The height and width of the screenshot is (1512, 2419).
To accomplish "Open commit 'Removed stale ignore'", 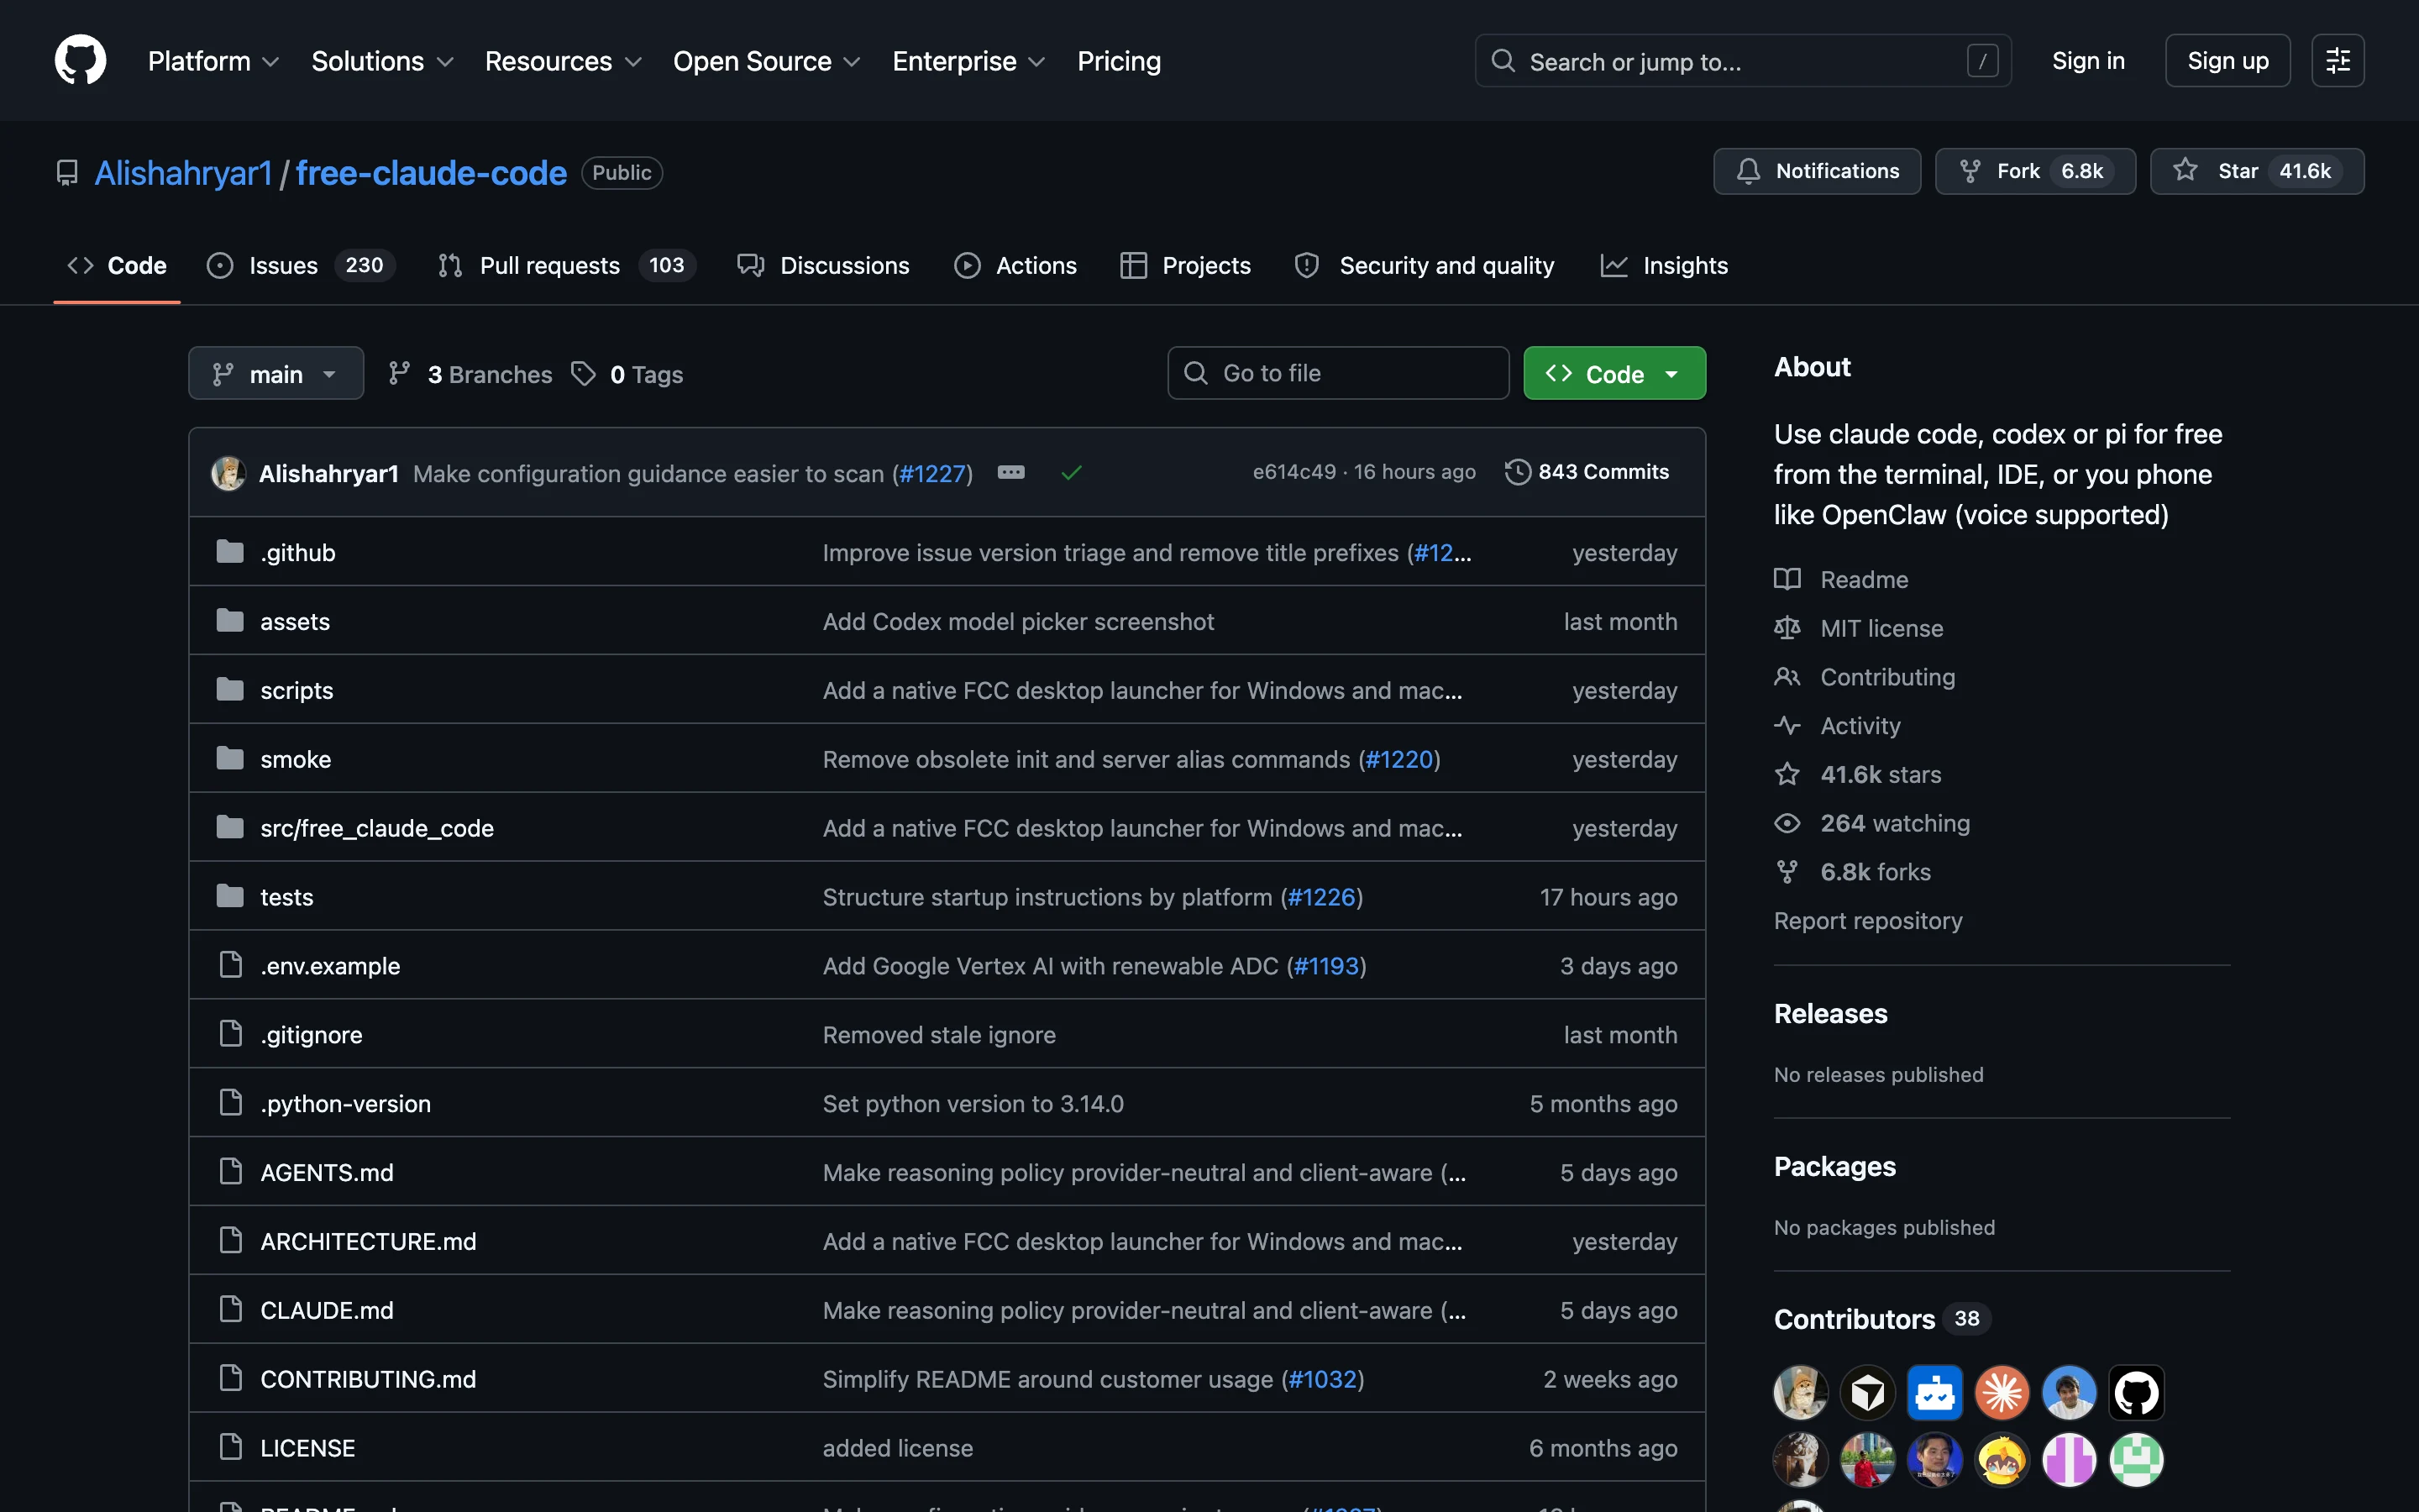I will coord(938,1034).
